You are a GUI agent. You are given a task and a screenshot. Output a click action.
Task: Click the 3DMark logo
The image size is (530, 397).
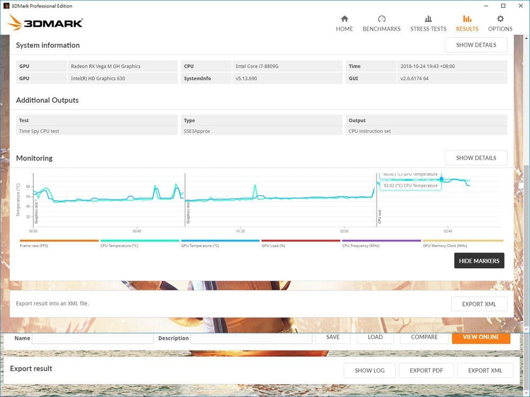click(x=46, y=23)
